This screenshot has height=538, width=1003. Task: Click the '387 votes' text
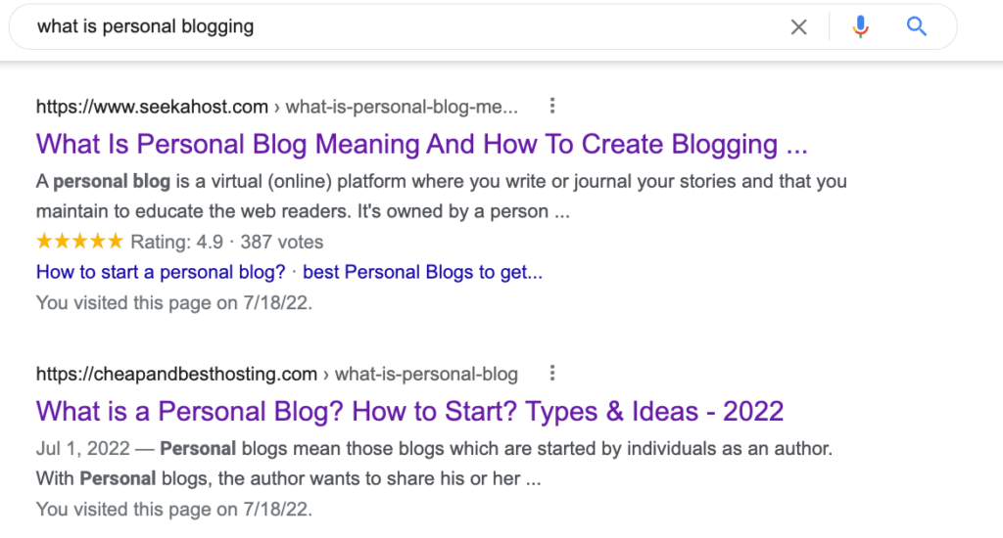tap(281, 242)
